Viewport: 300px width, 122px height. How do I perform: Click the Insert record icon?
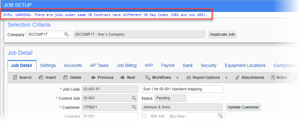(41, 78)
